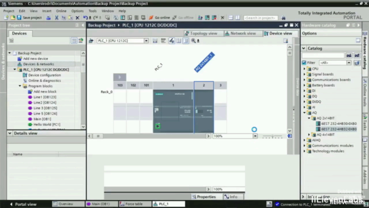This screenshot has height=208, width=369.
Task: Click the Go offline button
Action: [x=183, y=18]
